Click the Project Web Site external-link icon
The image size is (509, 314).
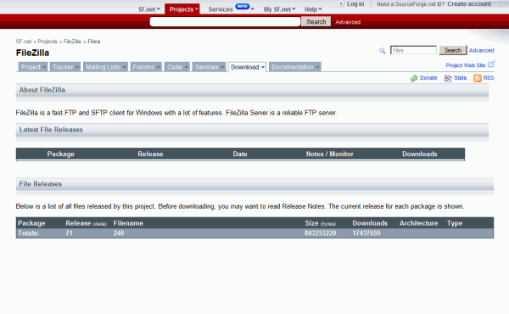tap(491, 64)
